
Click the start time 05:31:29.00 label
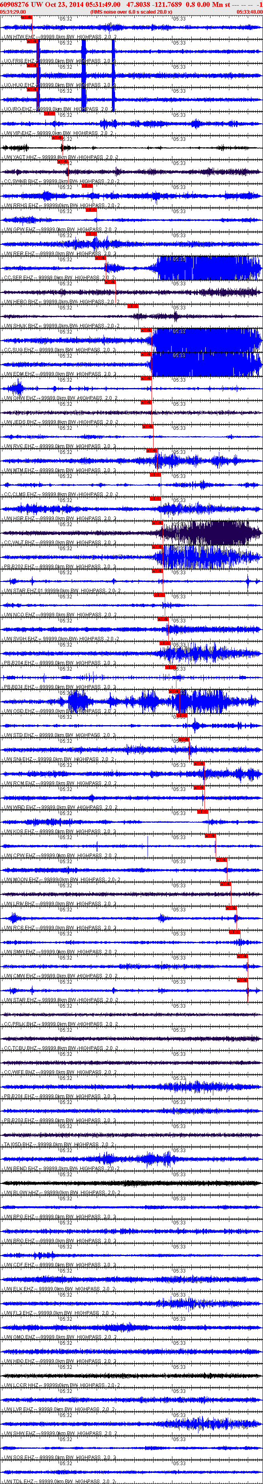13,12
